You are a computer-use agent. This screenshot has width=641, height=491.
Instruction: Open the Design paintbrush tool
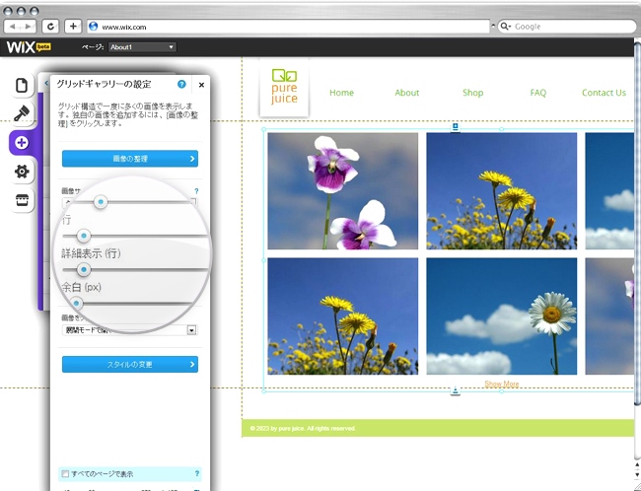(22, 113)
